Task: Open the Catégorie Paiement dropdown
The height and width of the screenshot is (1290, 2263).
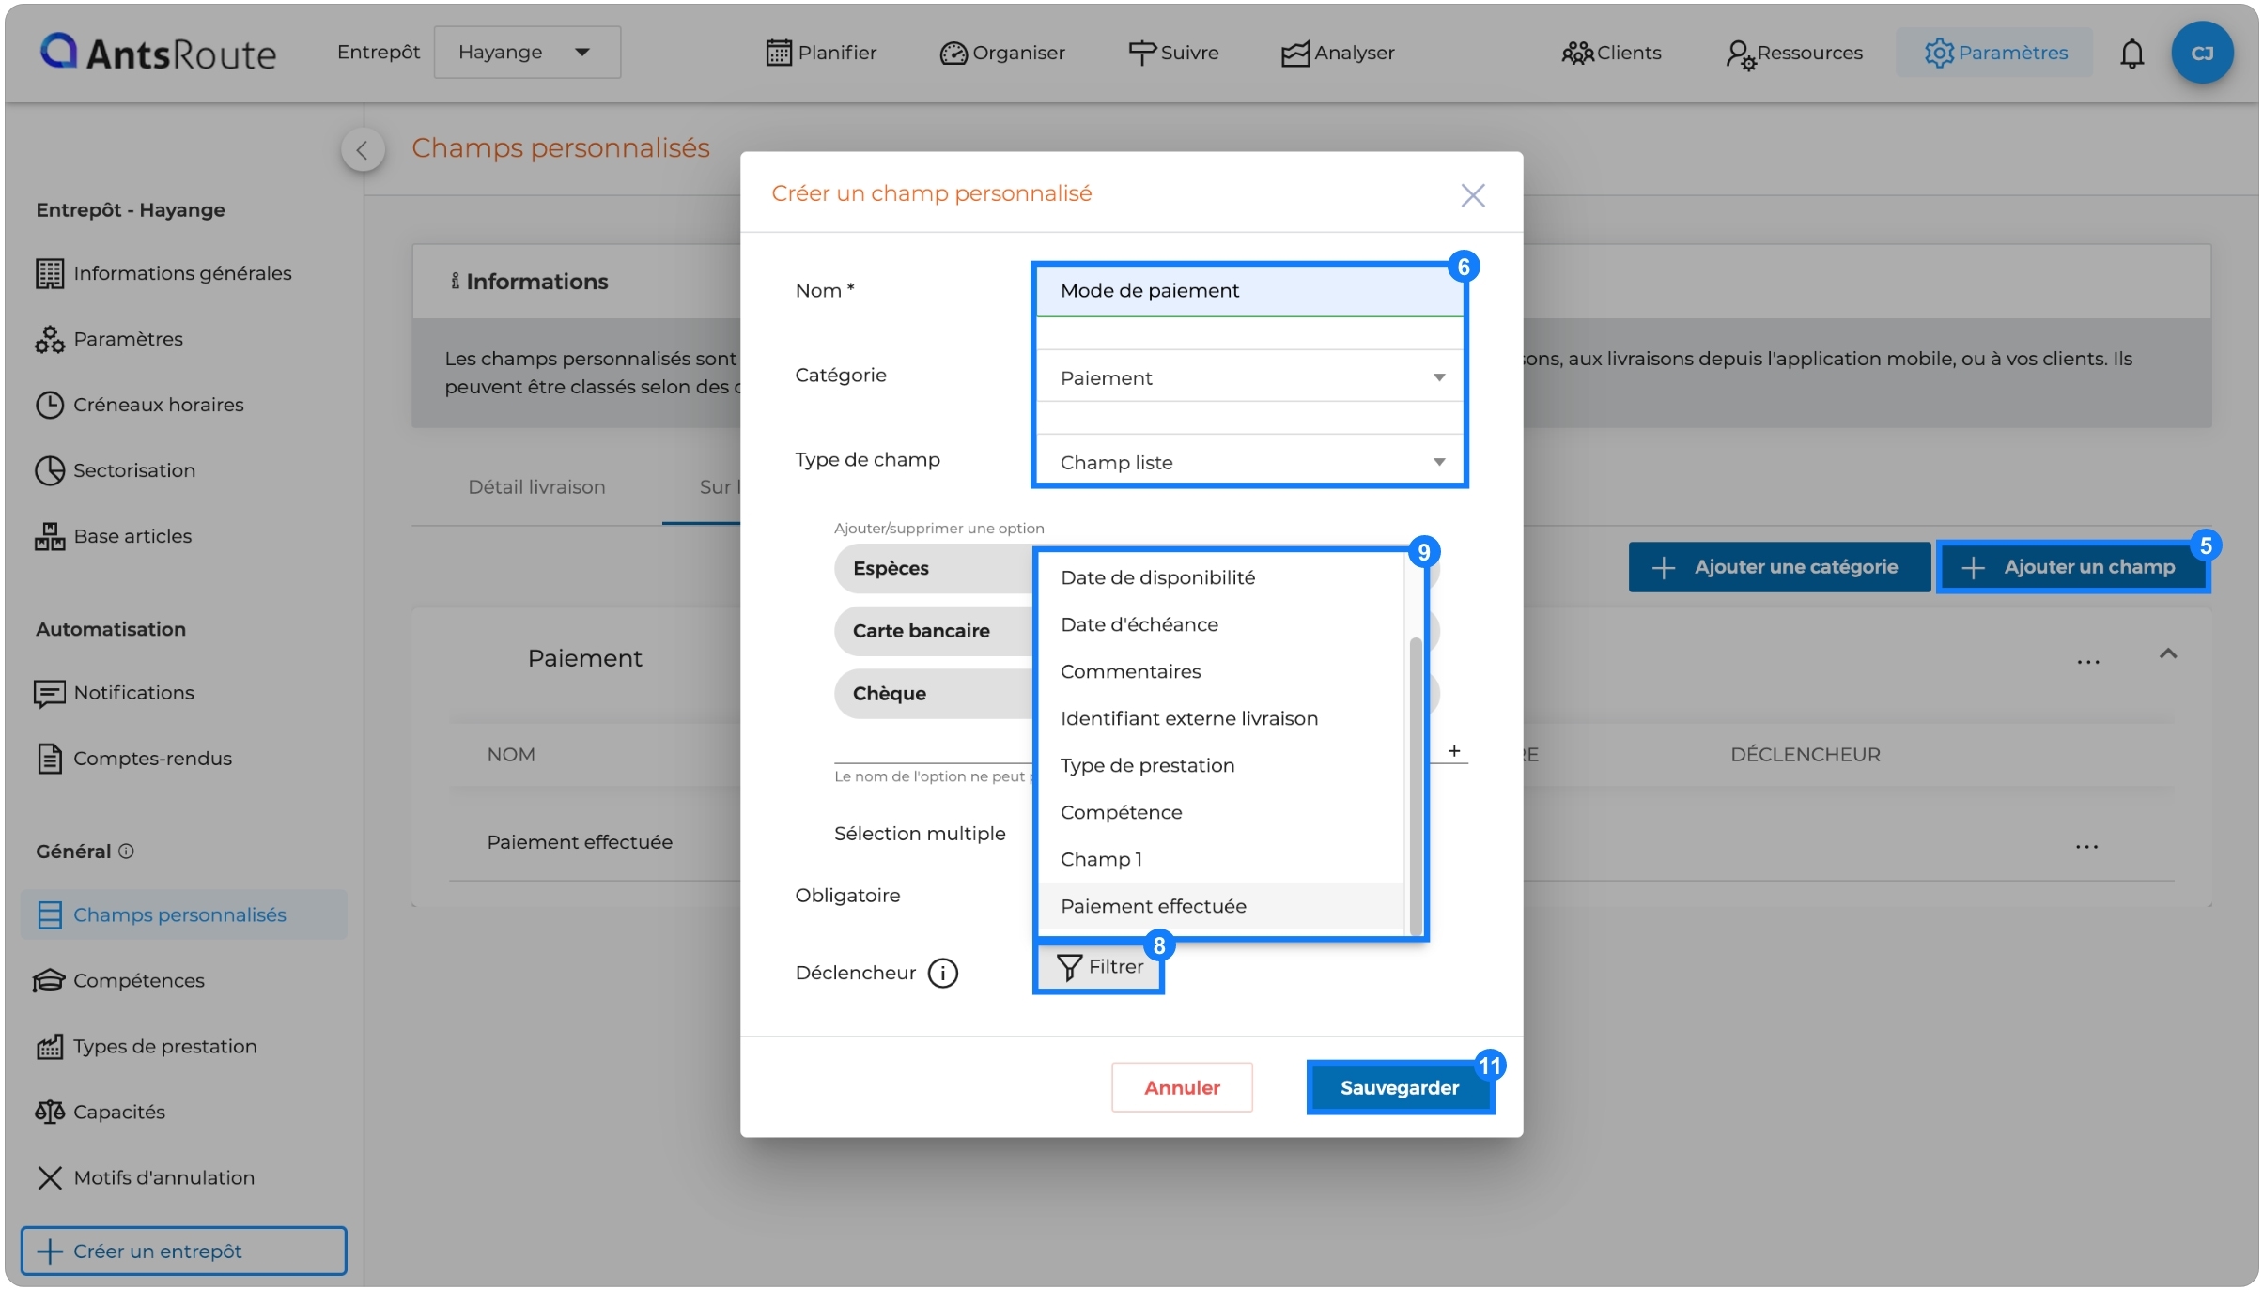Action: click(1249, 378)
